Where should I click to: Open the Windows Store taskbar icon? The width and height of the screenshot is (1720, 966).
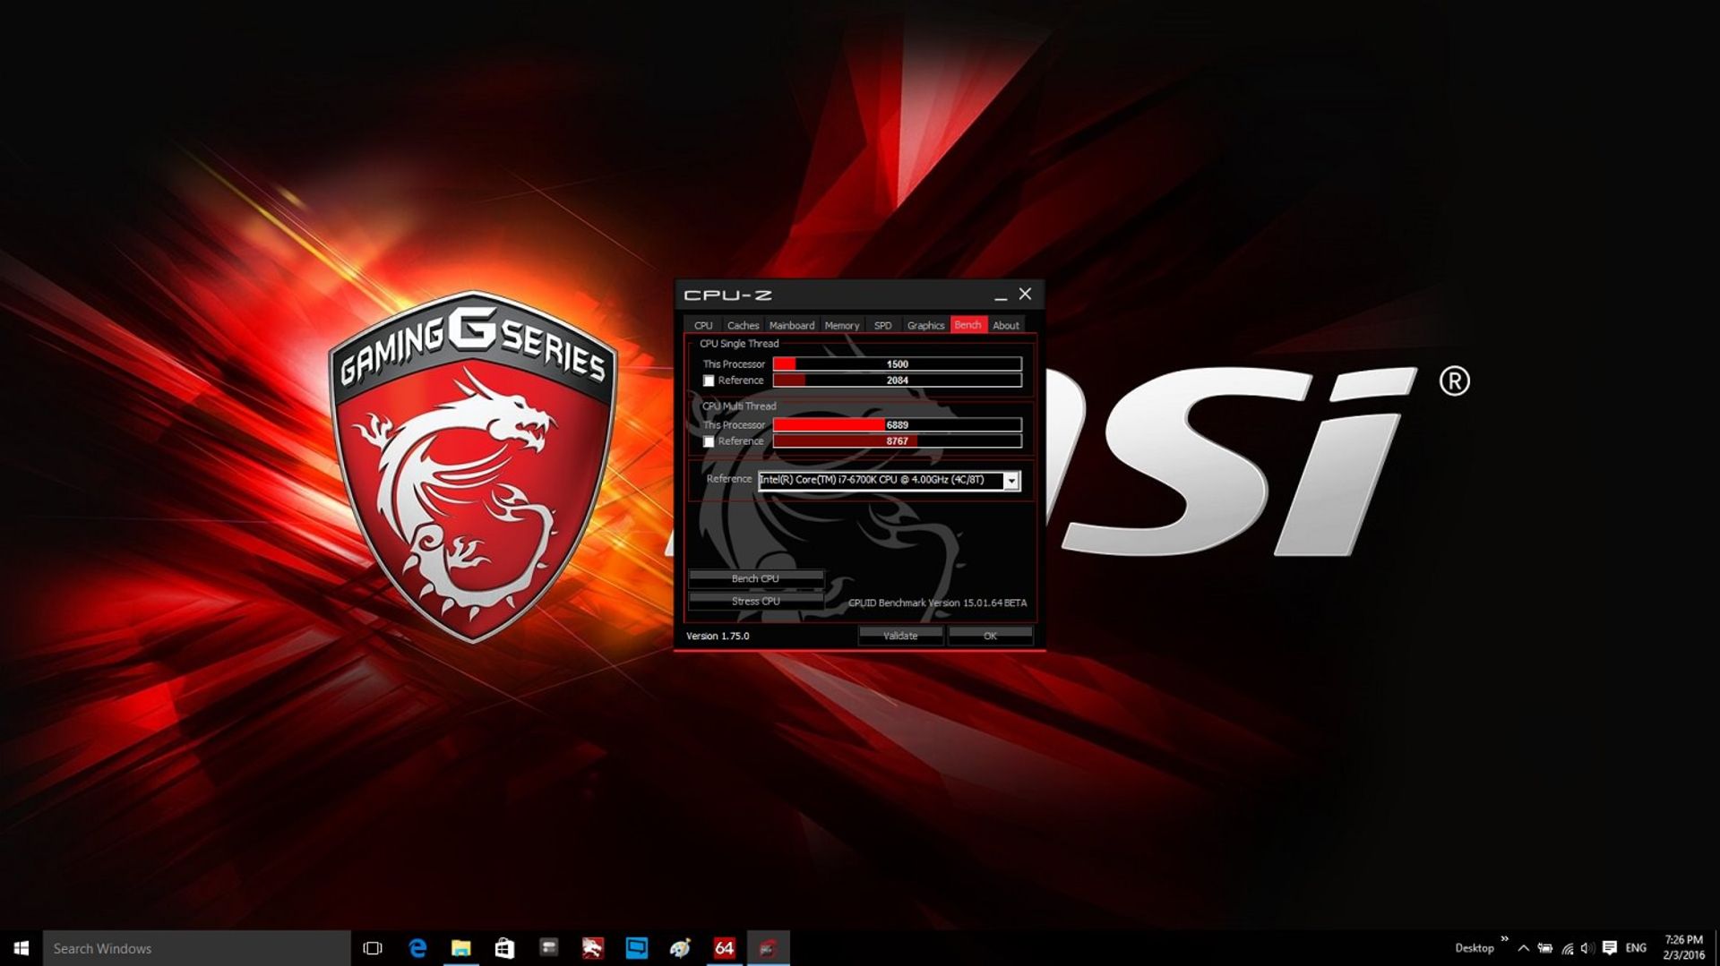click(504, 948)
